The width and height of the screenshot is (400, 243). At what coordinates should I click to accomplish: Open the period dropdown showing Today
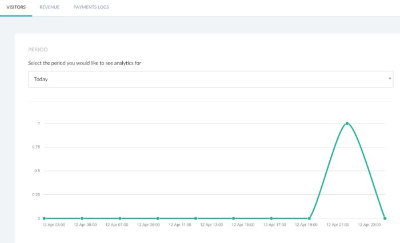[210, 79]
